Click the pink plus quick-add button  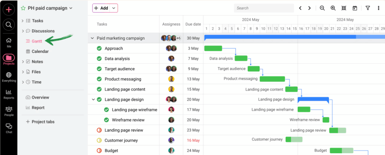pos(9,9)
